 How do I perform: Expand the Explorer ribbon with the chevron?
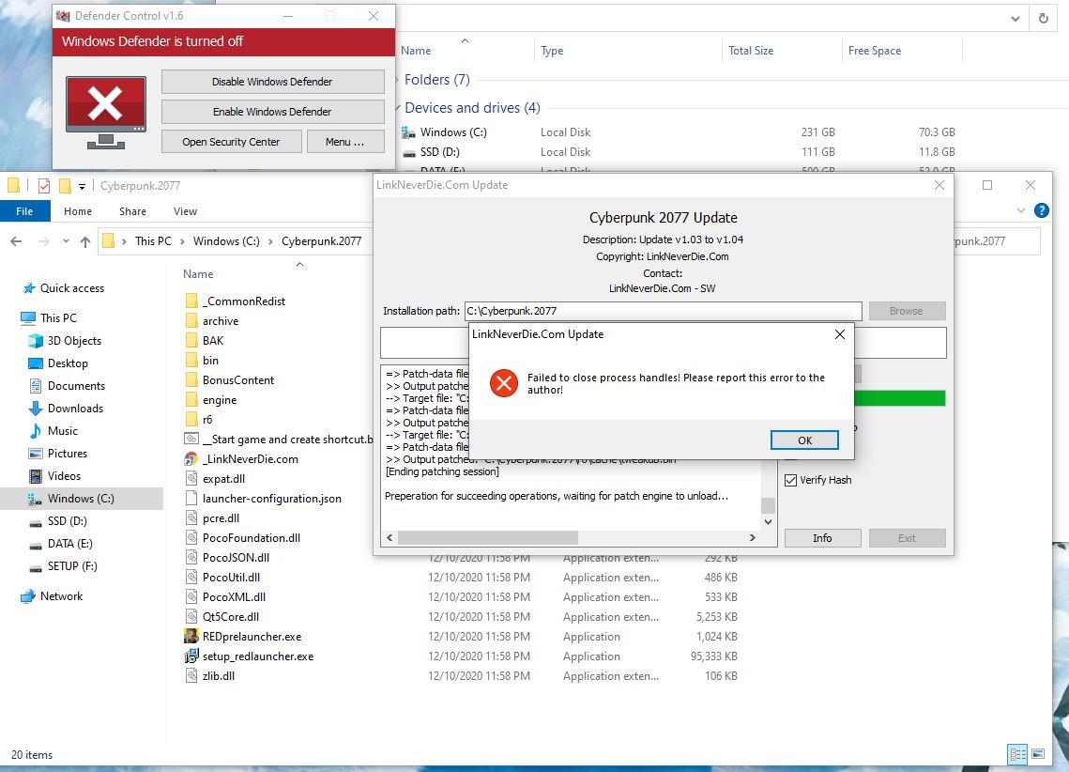pos(1022,211)
